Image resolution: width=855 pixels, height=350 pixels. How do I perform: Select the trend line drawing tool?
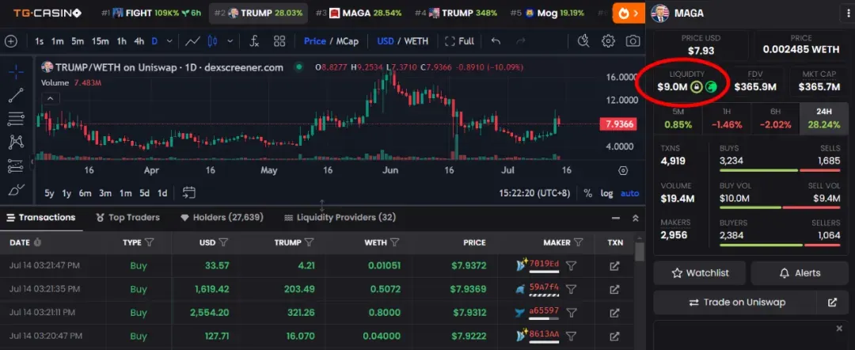(x=16, y=95)
